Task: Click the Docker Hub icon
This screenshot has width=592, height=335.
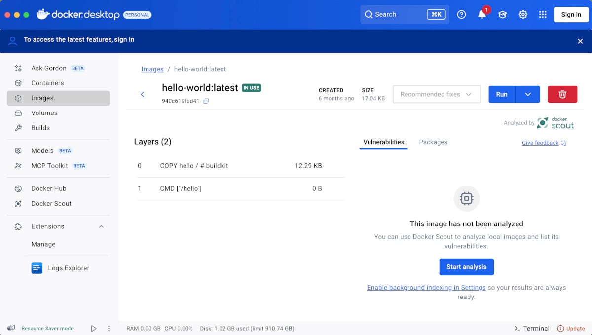Action: [18, 188]
